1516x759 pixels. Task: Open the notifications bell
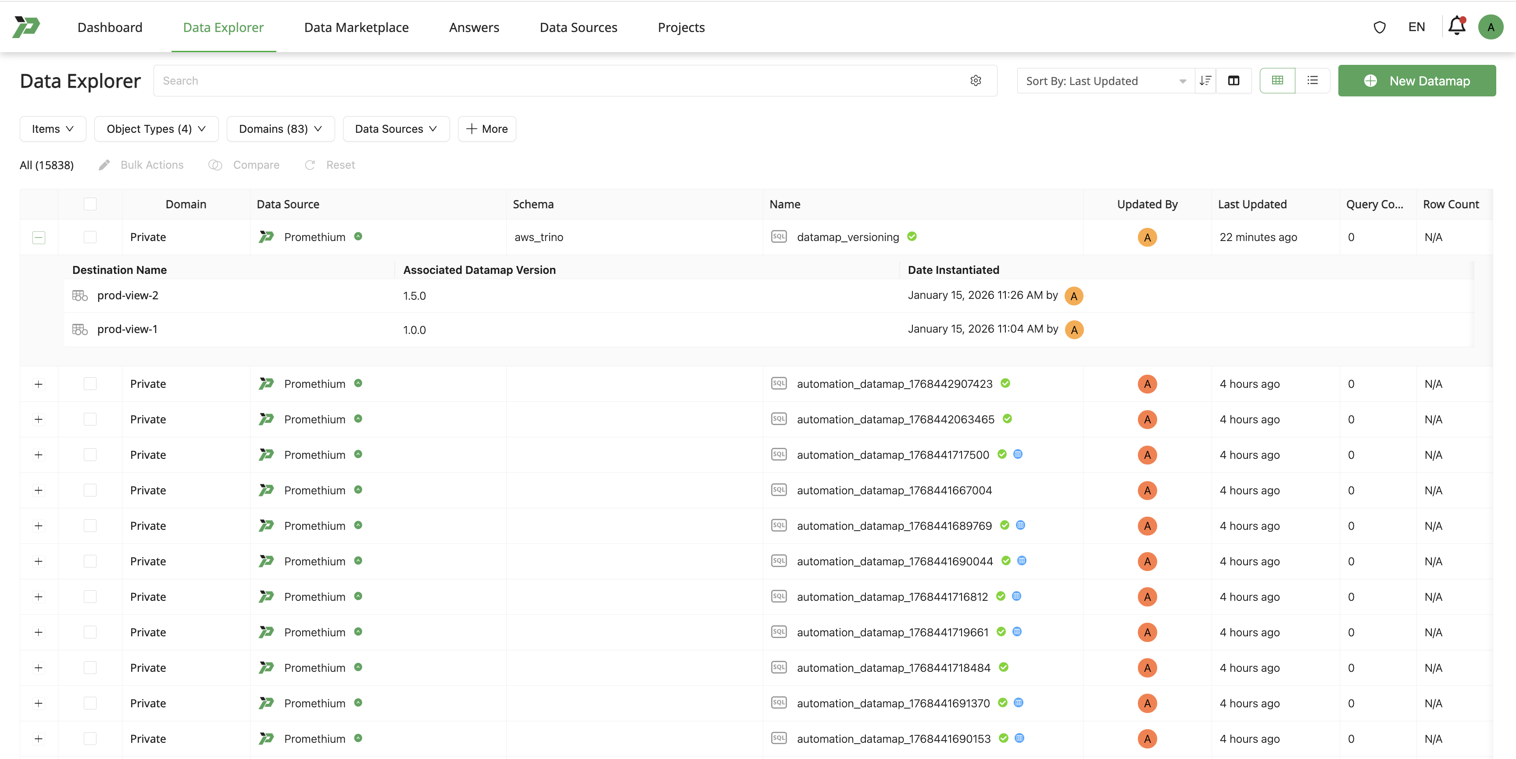(x=1456, y=26)
